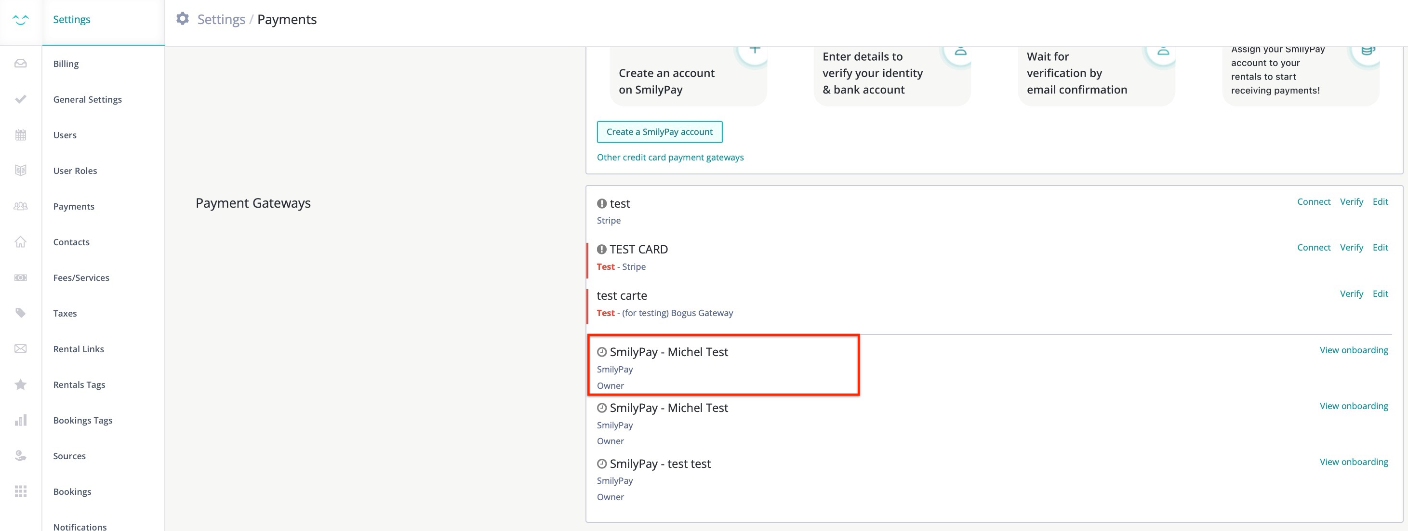This screenshot has height=531, width=1408.
Task: Open the envelope icon in left sidebar
Action: pyautogui.click(x=21, y=348)
